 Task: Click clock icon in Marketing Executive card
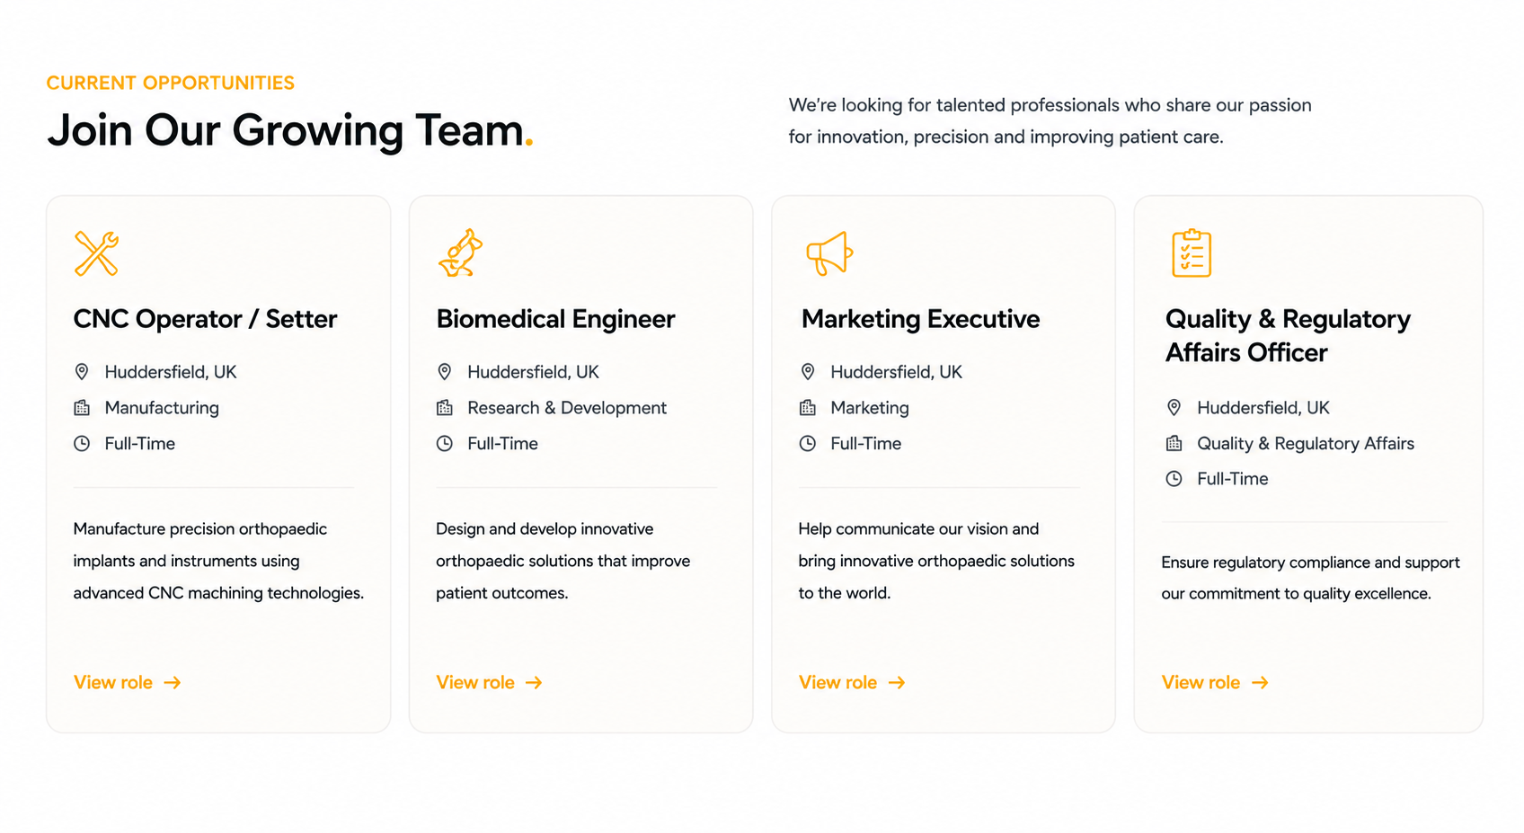point(808,444)
